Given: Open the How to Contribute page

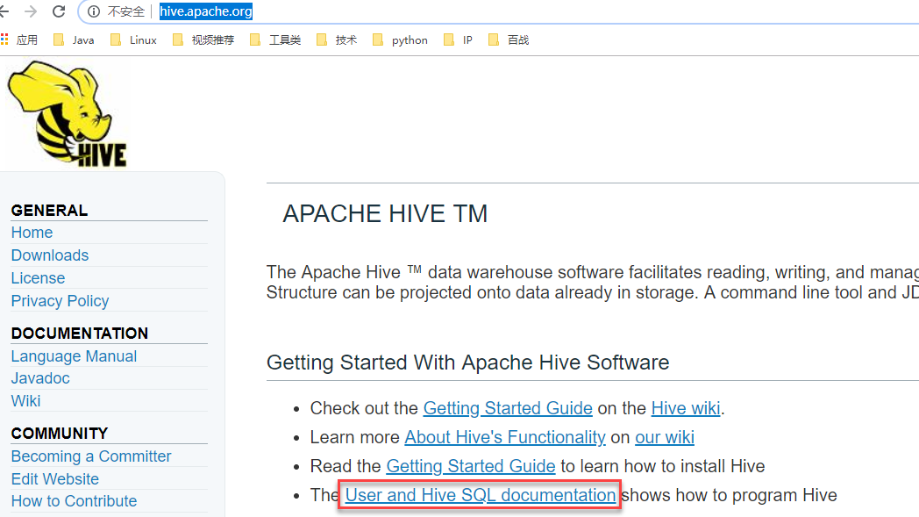Looking at the screenshot, I should [x=74, y=500].
